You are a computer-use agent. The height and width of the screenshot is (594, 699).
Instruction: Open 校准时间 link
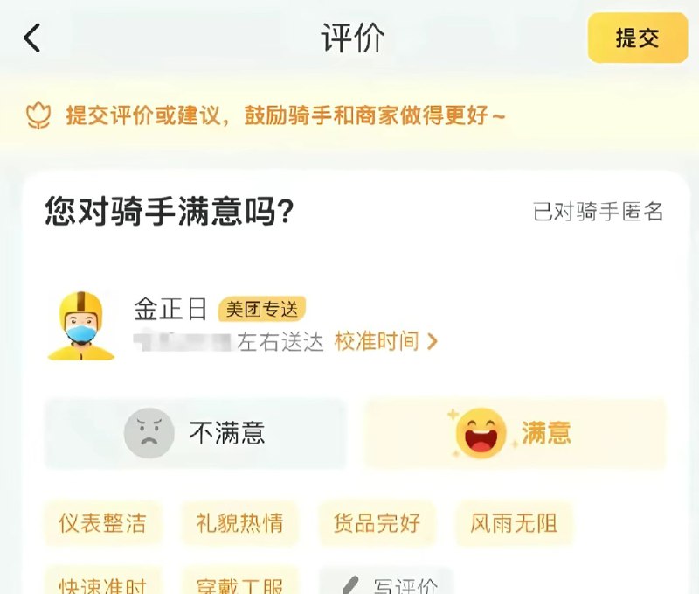point(377,341)
